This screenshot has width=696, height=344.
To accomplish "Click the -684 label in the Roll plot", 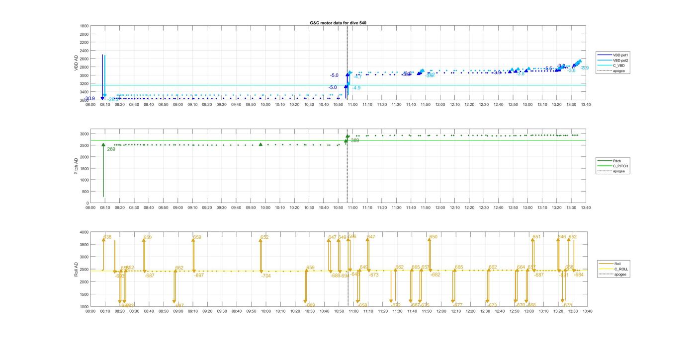I will tap(579, 275).
